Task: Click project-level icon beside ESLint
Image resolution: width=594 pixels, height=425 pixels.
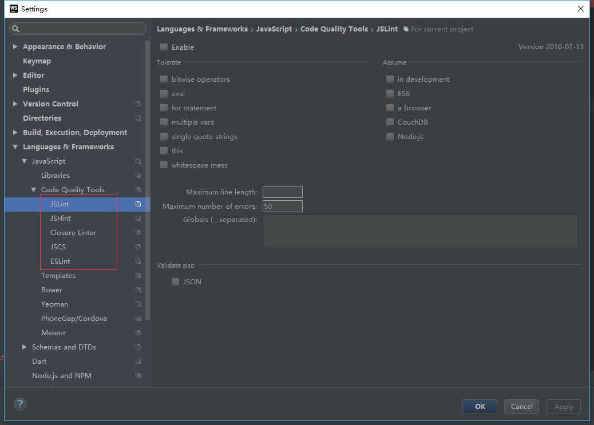Action: coord(138,261)
